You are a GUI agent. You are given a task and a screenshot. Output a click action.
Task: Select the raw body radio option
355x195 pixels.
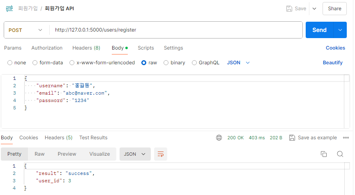pos(144,63)
